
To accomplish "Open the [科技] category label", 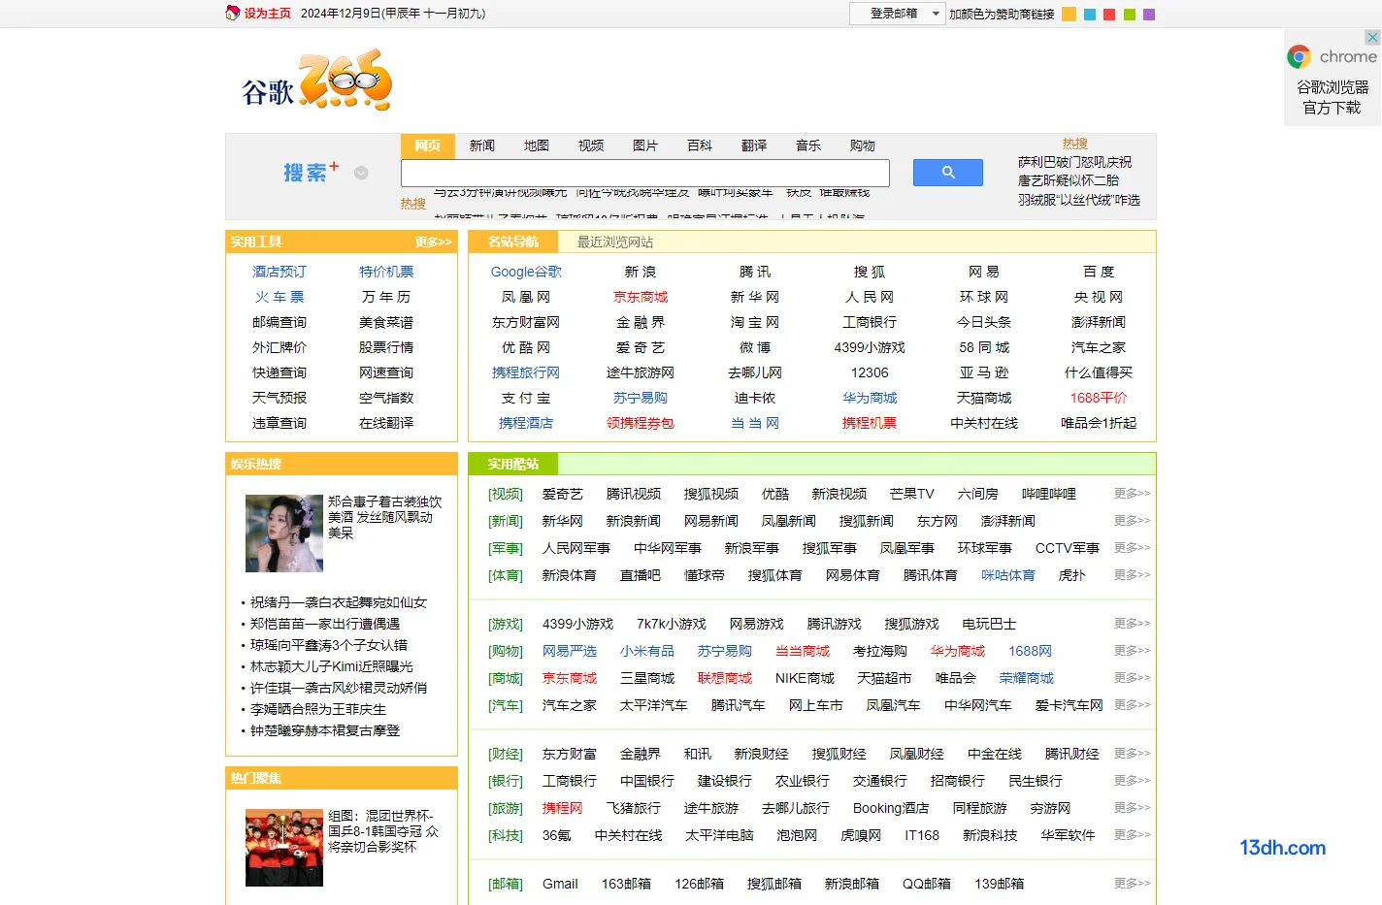I will point(505,835).
